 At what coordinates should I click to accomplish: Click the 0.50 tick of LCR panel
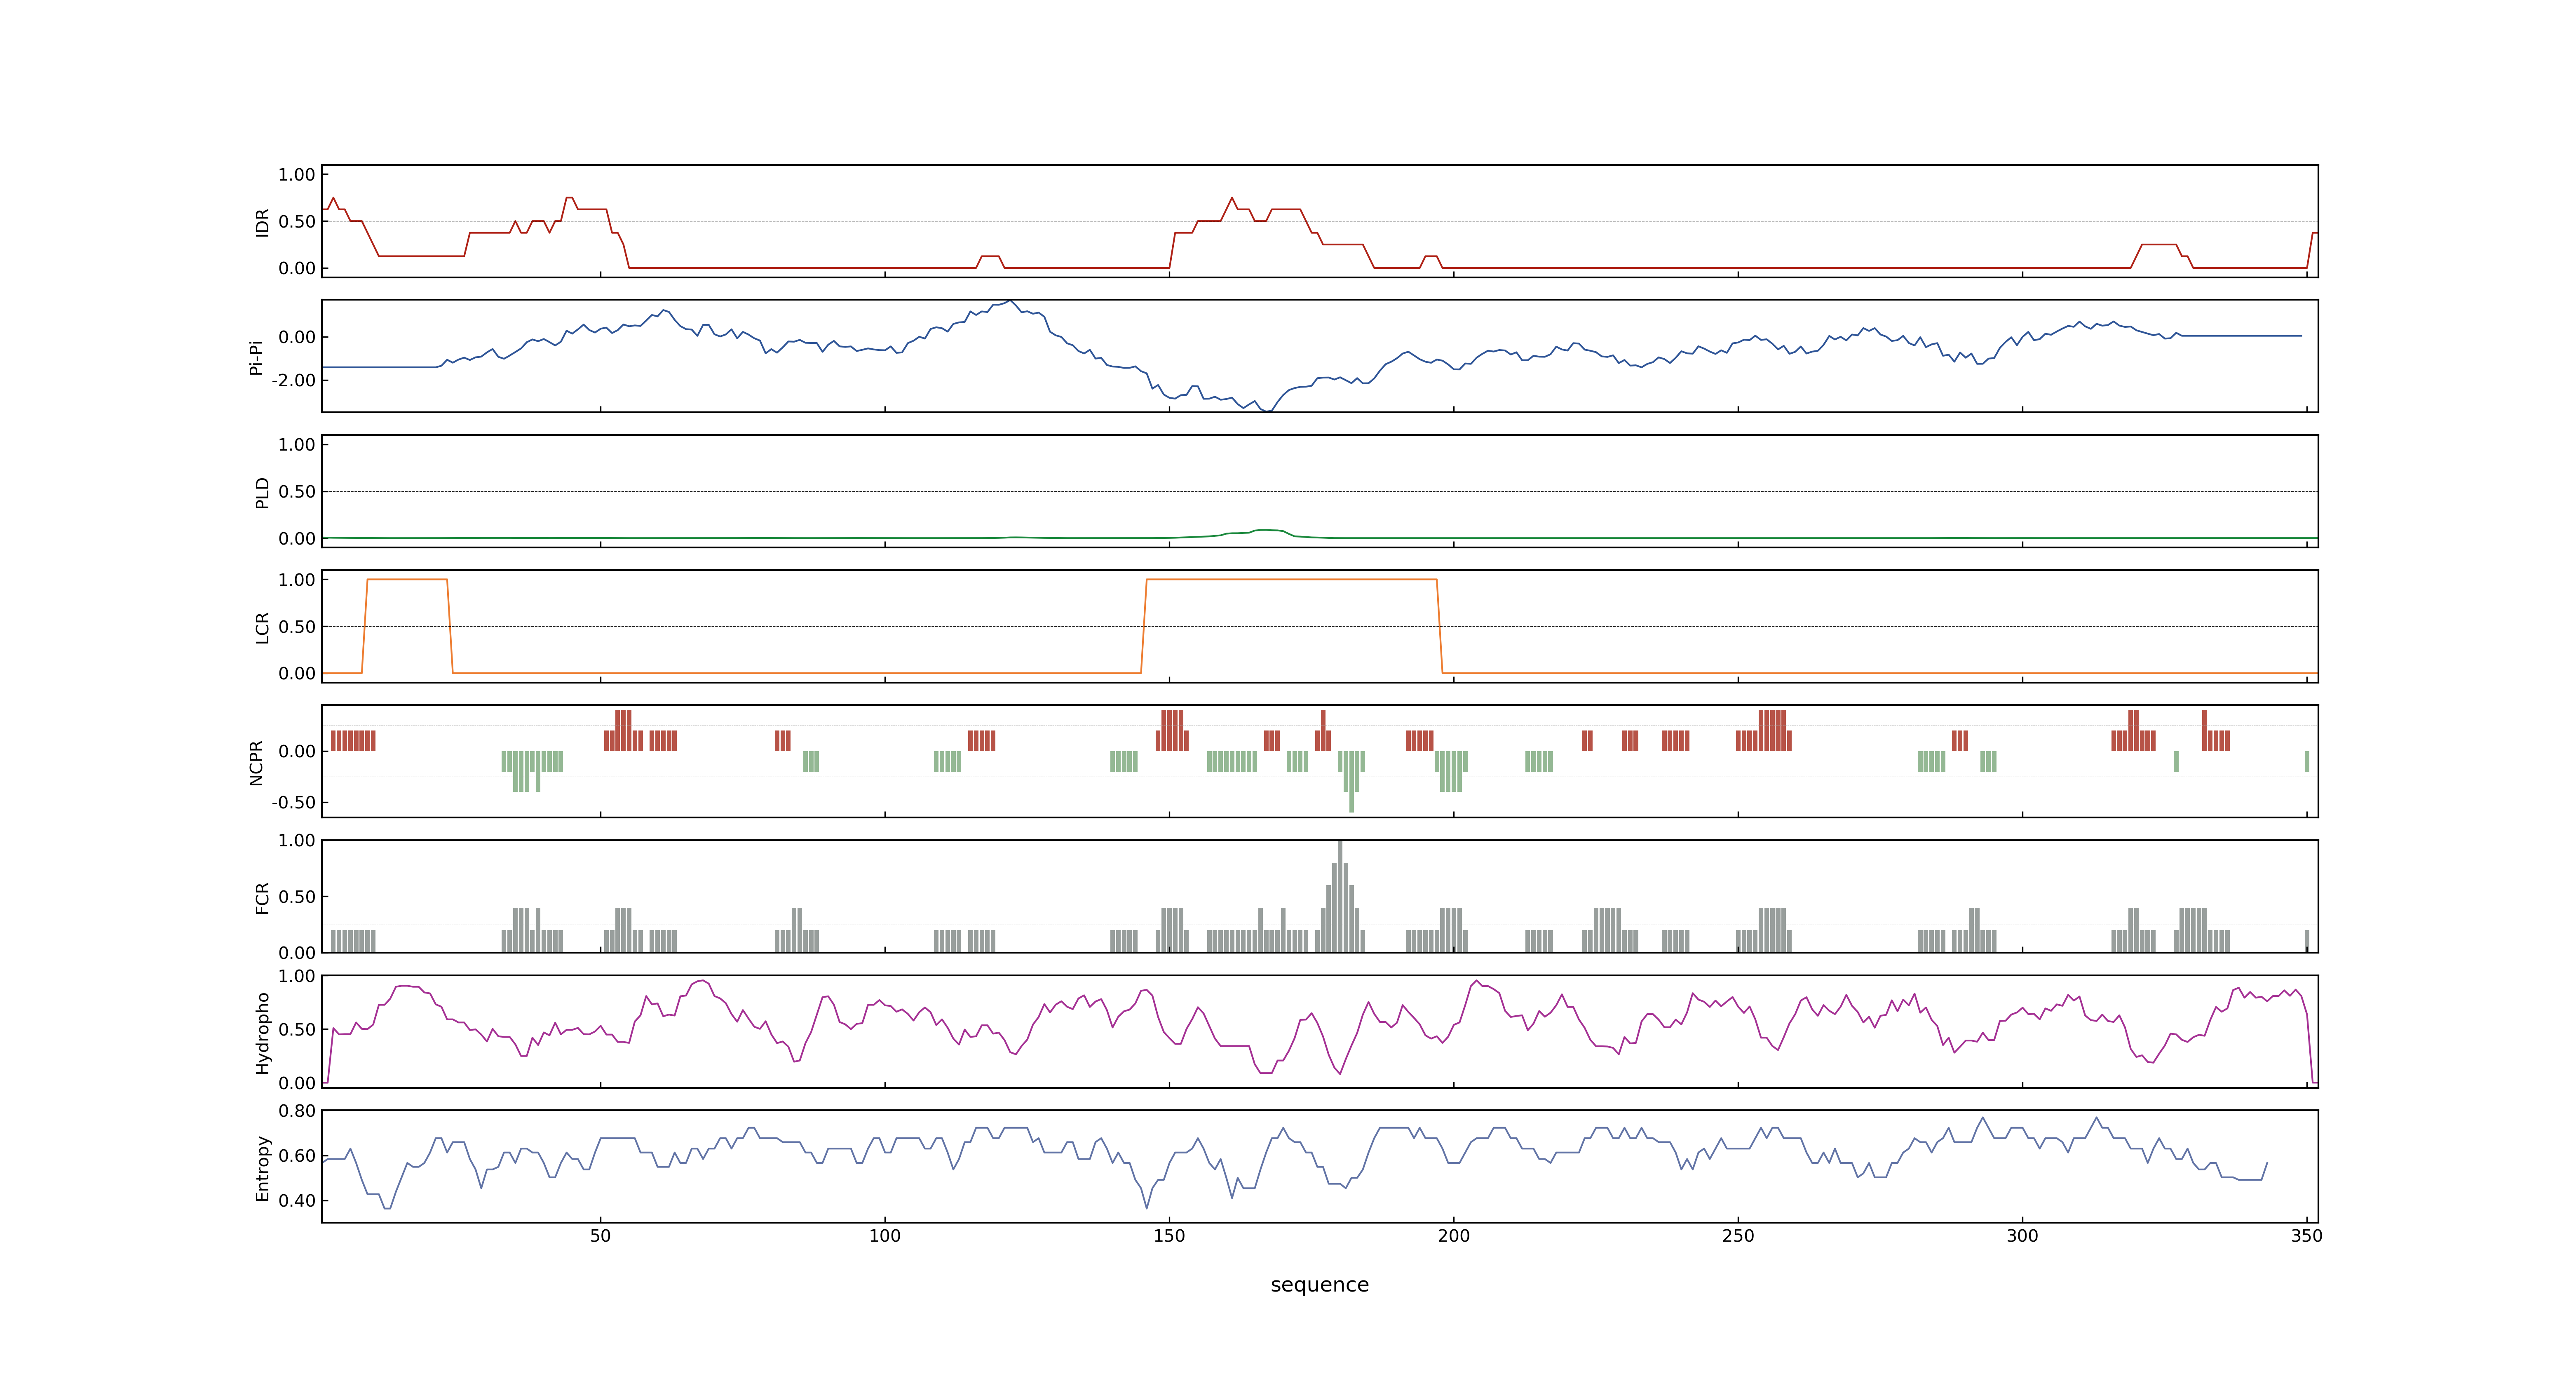297,627
